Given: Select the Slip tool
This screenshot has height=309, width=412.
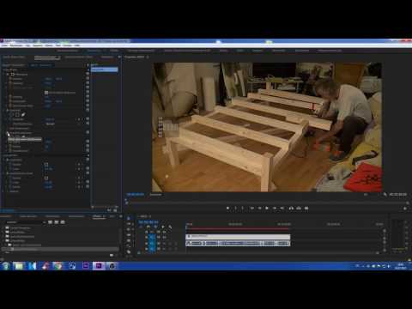Looking at the screenshot, I should [x=129, y=240].
